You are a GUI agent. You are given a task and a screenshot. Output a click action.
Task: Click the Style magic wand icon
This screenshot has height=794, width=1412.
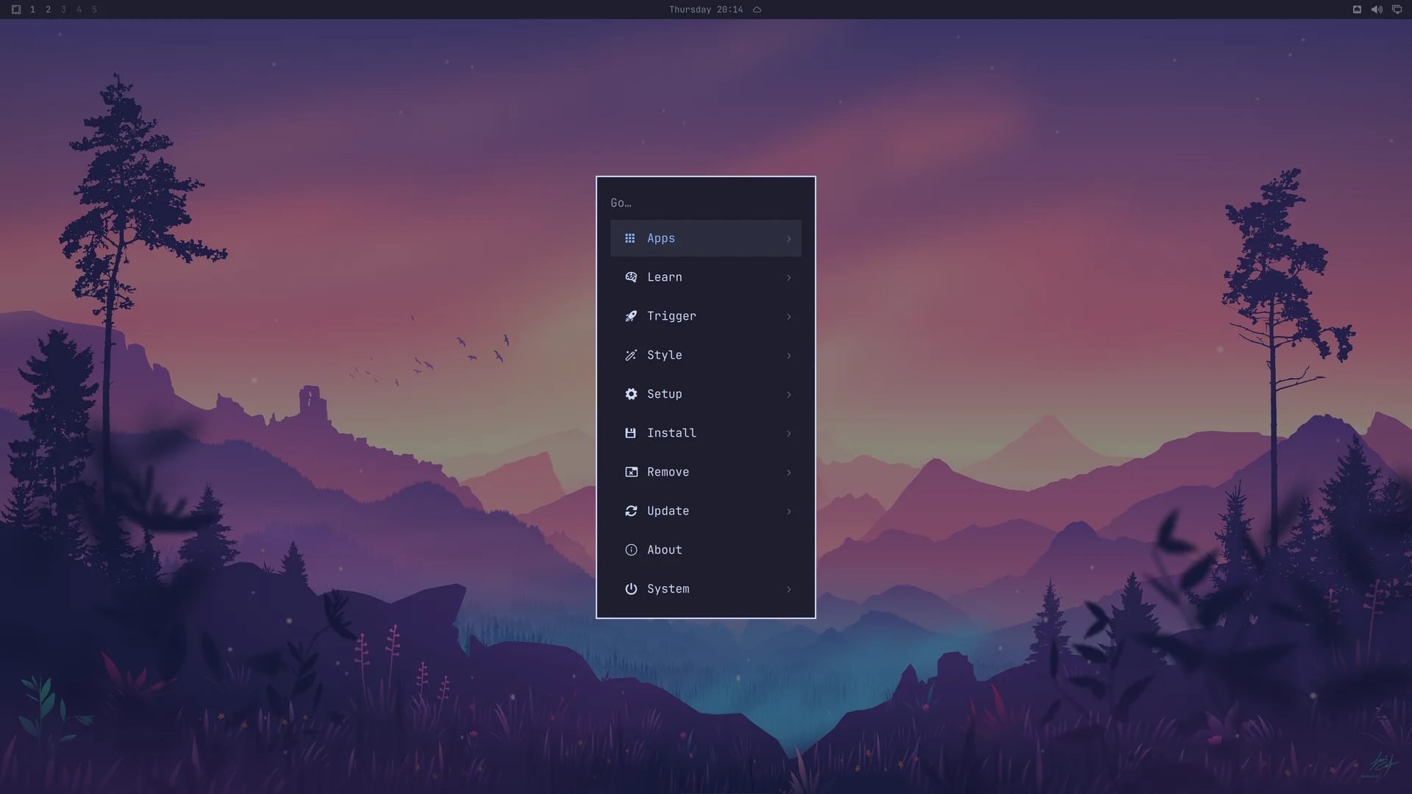(631, 355)
